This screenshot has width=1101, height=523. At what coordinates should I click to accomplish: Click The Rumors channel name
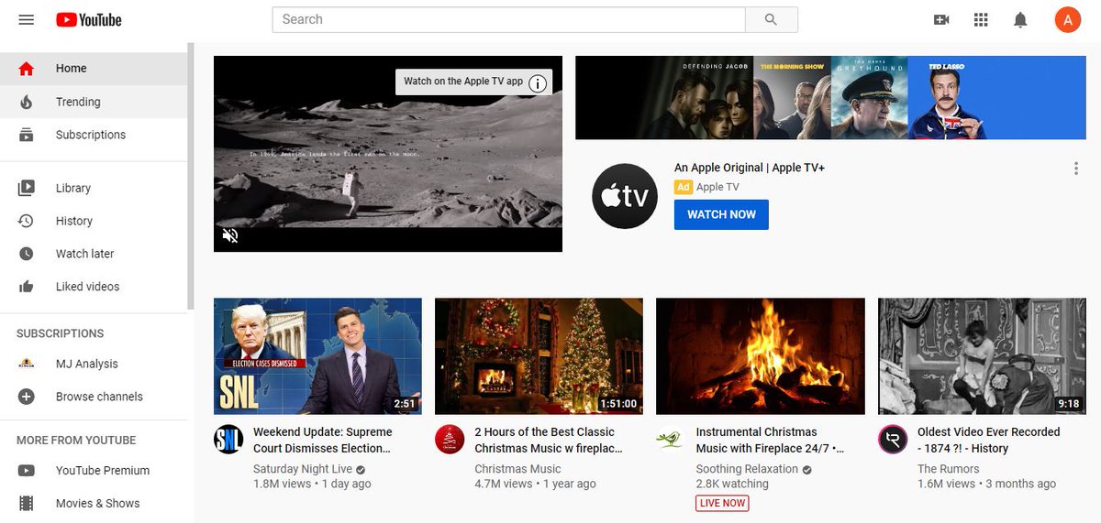point(949,469)
